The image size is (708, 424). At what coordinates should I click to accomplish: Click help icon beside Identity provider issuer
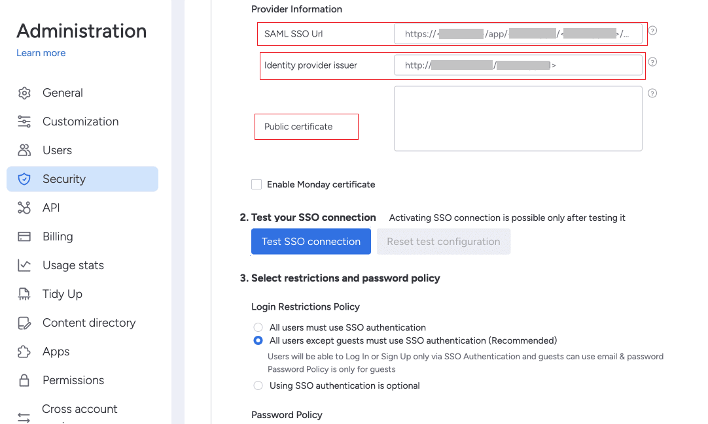tap(652, 62)
